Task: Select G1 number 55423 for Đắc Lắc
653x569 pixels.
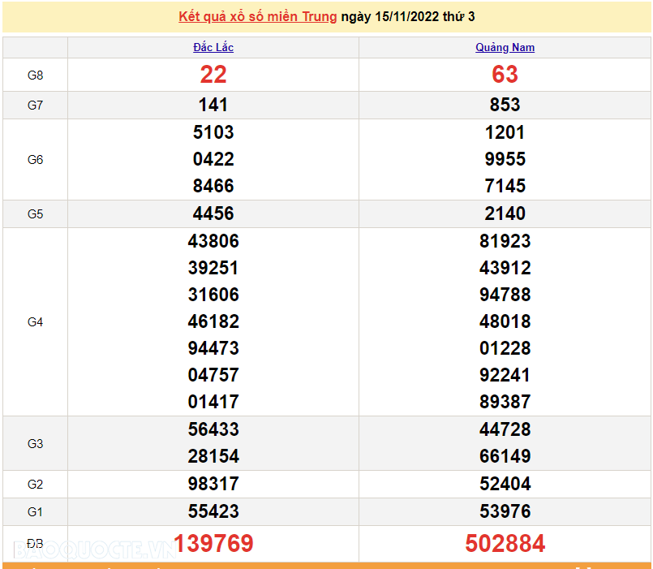Action: 213,511
